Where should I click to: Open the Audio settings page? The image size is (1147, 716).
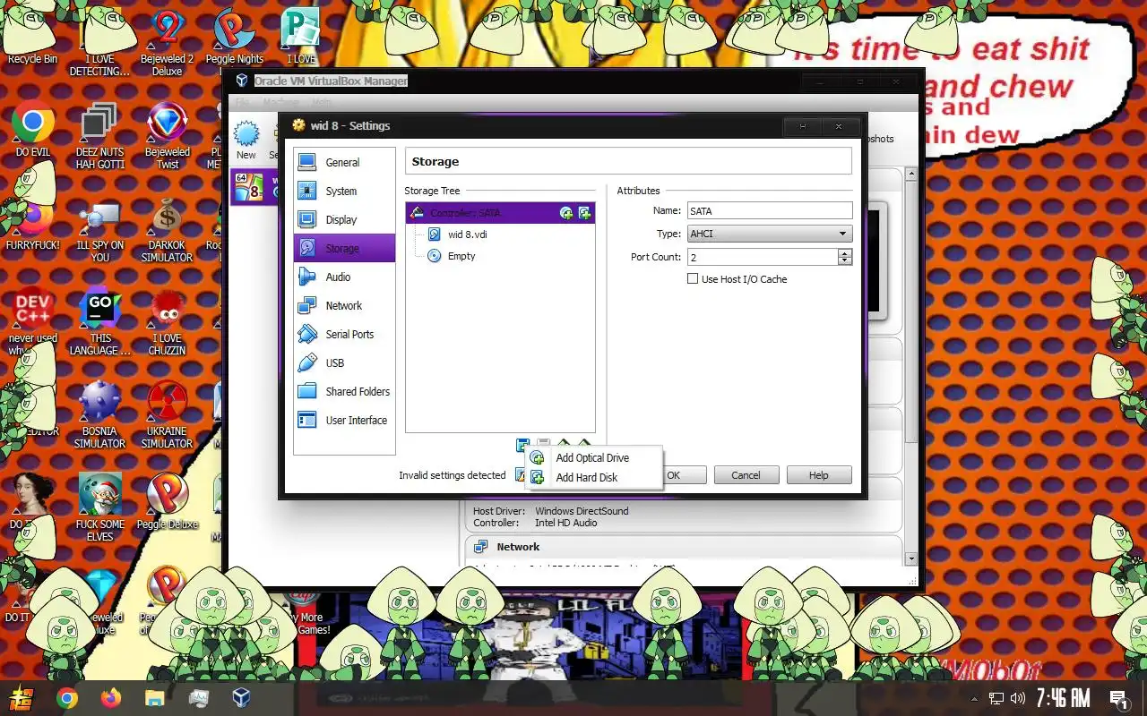[x=344, y=277]
